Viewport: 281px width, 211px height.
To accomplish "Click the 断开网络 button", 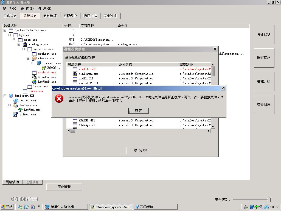I will tap(264, 58).
